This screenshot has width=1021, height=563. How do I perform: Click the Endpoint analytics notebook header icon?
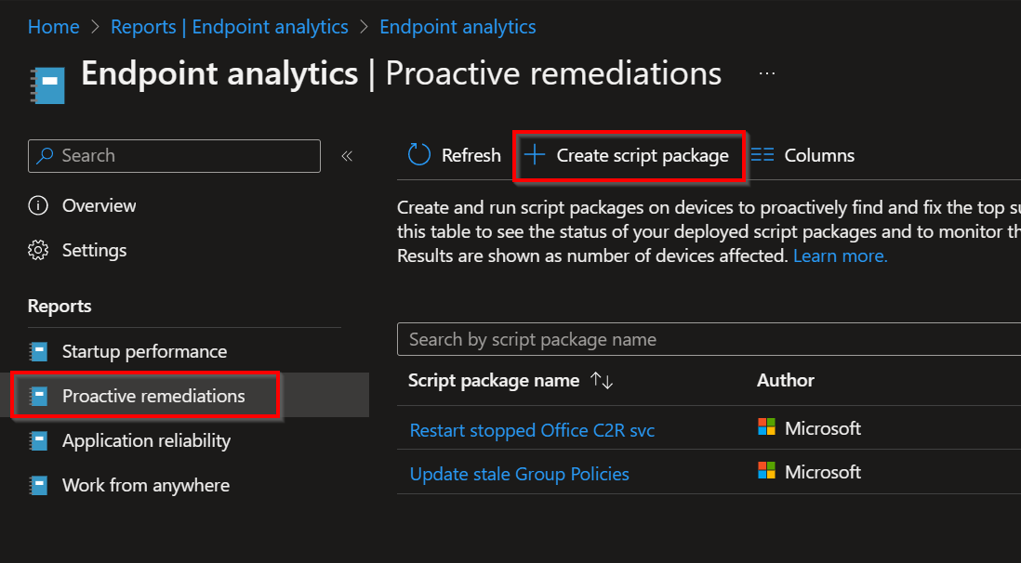coord(47,85)
